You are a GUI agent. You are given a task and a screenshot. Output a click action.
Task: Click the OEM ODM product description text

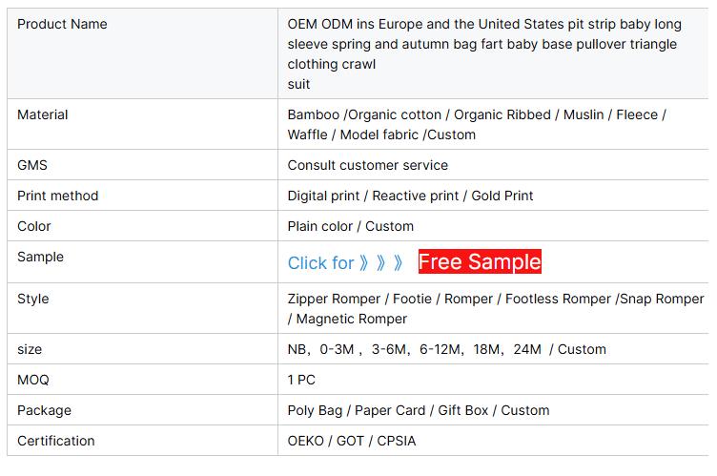coord(481,44)
